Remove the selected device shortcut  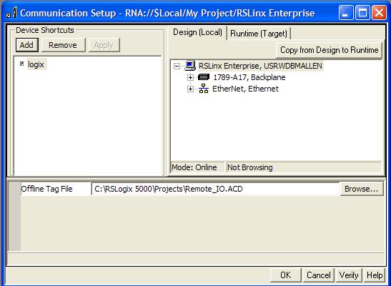[x=63, y=45]
